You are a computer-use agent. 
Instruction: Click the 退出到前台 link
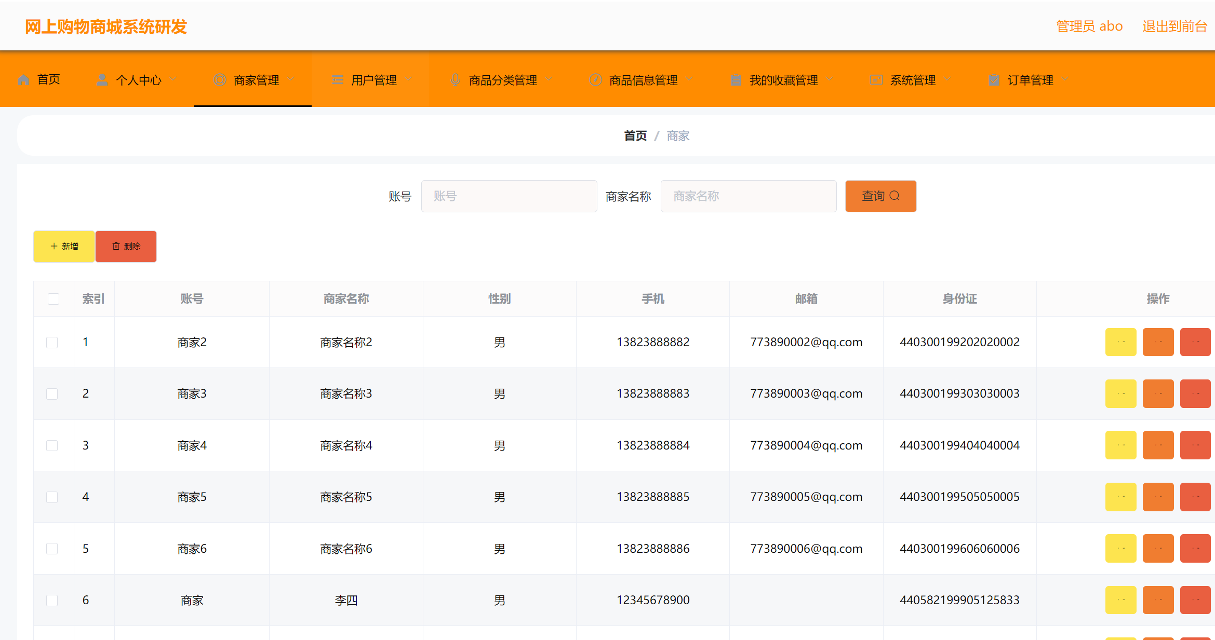tap(1175, 26)
